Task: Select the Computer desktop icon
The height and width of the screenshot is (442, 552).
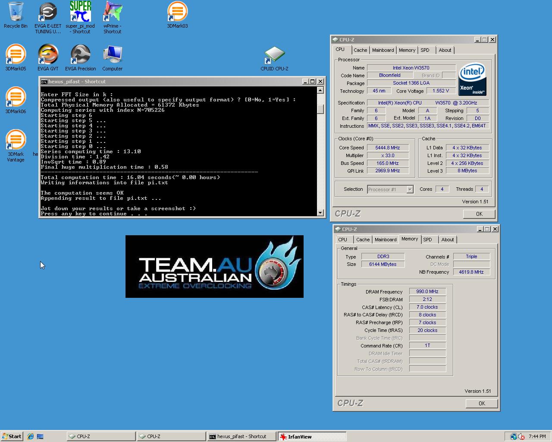Action: click(x=112, y=57)
